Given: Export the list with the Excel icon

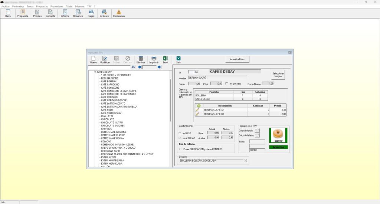Looking at the screenshot, I should 166,59.
